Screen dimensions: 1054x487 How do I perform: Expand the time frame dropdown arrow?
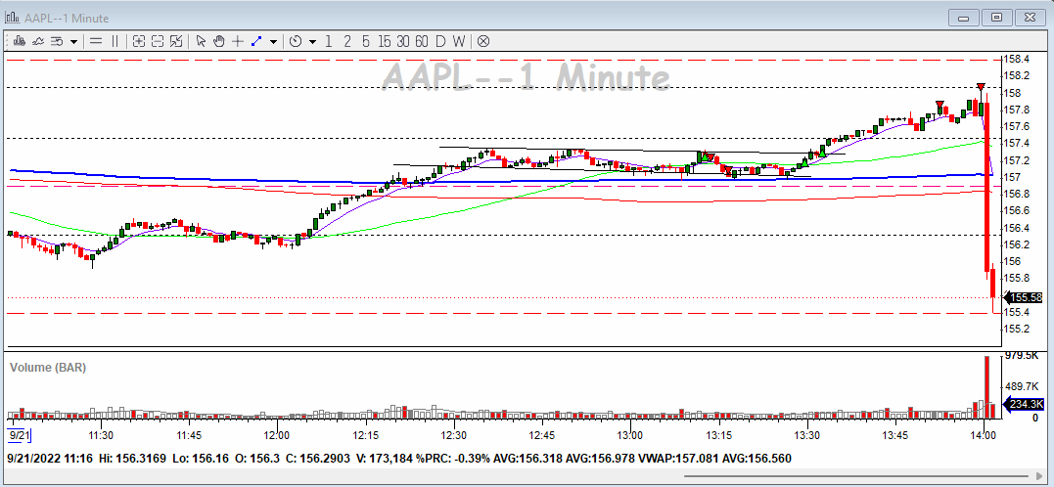tap(312, 42)
